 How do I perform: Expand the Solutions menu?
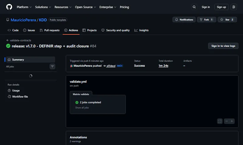(43, 7)
